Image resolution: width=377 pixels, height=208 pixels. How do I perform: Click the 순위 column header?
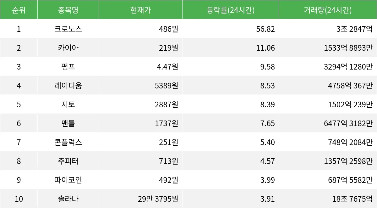(x=19, y=10)
